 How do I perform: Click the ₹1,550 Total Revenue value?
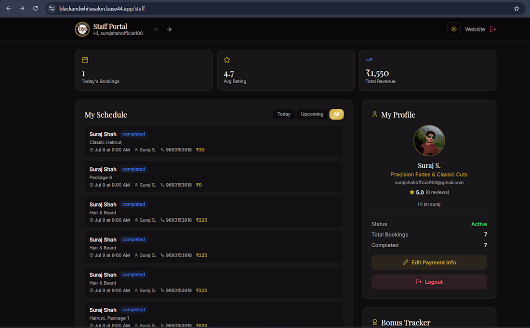click(x=377, y=73)
